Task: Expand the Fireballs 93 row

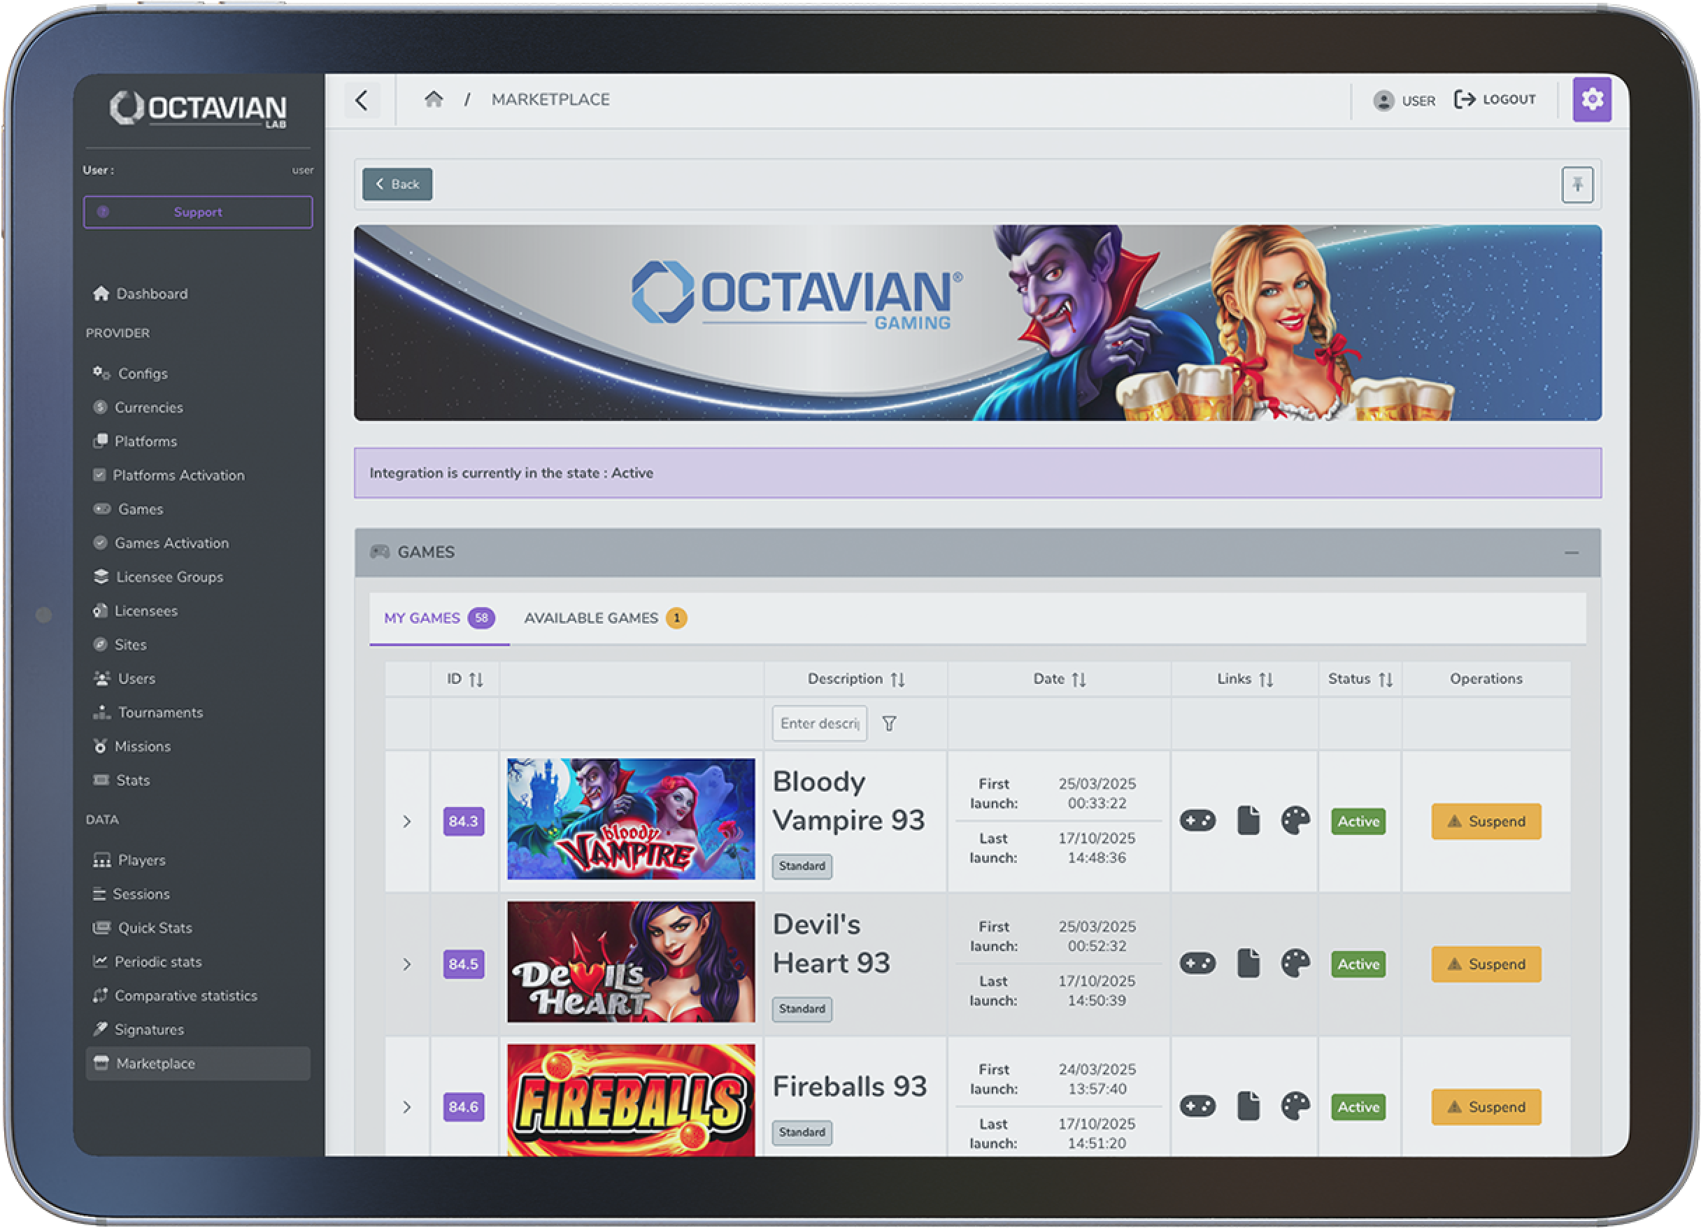Action: (x=407, y=1107)
